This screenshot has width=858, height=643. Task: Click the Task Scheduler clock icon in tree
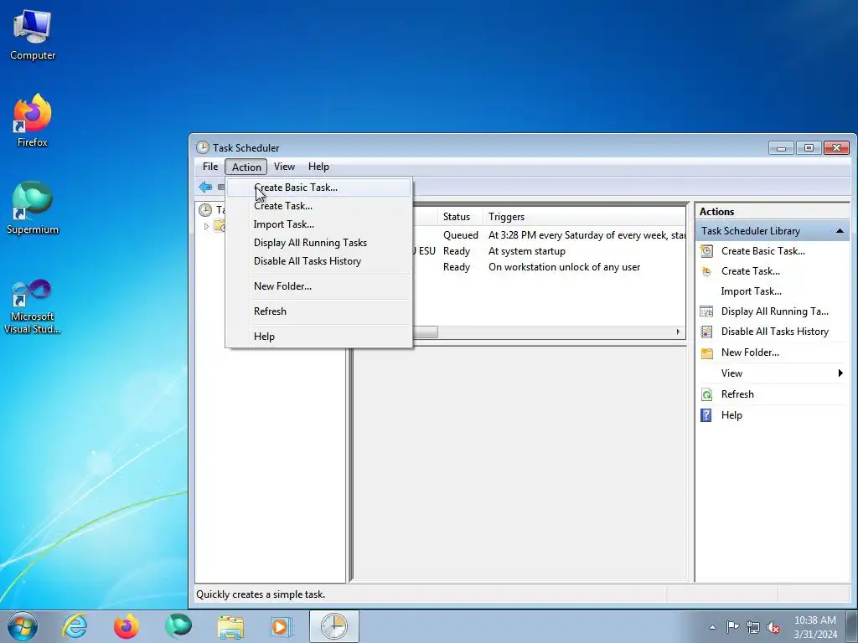pos(205,210)
